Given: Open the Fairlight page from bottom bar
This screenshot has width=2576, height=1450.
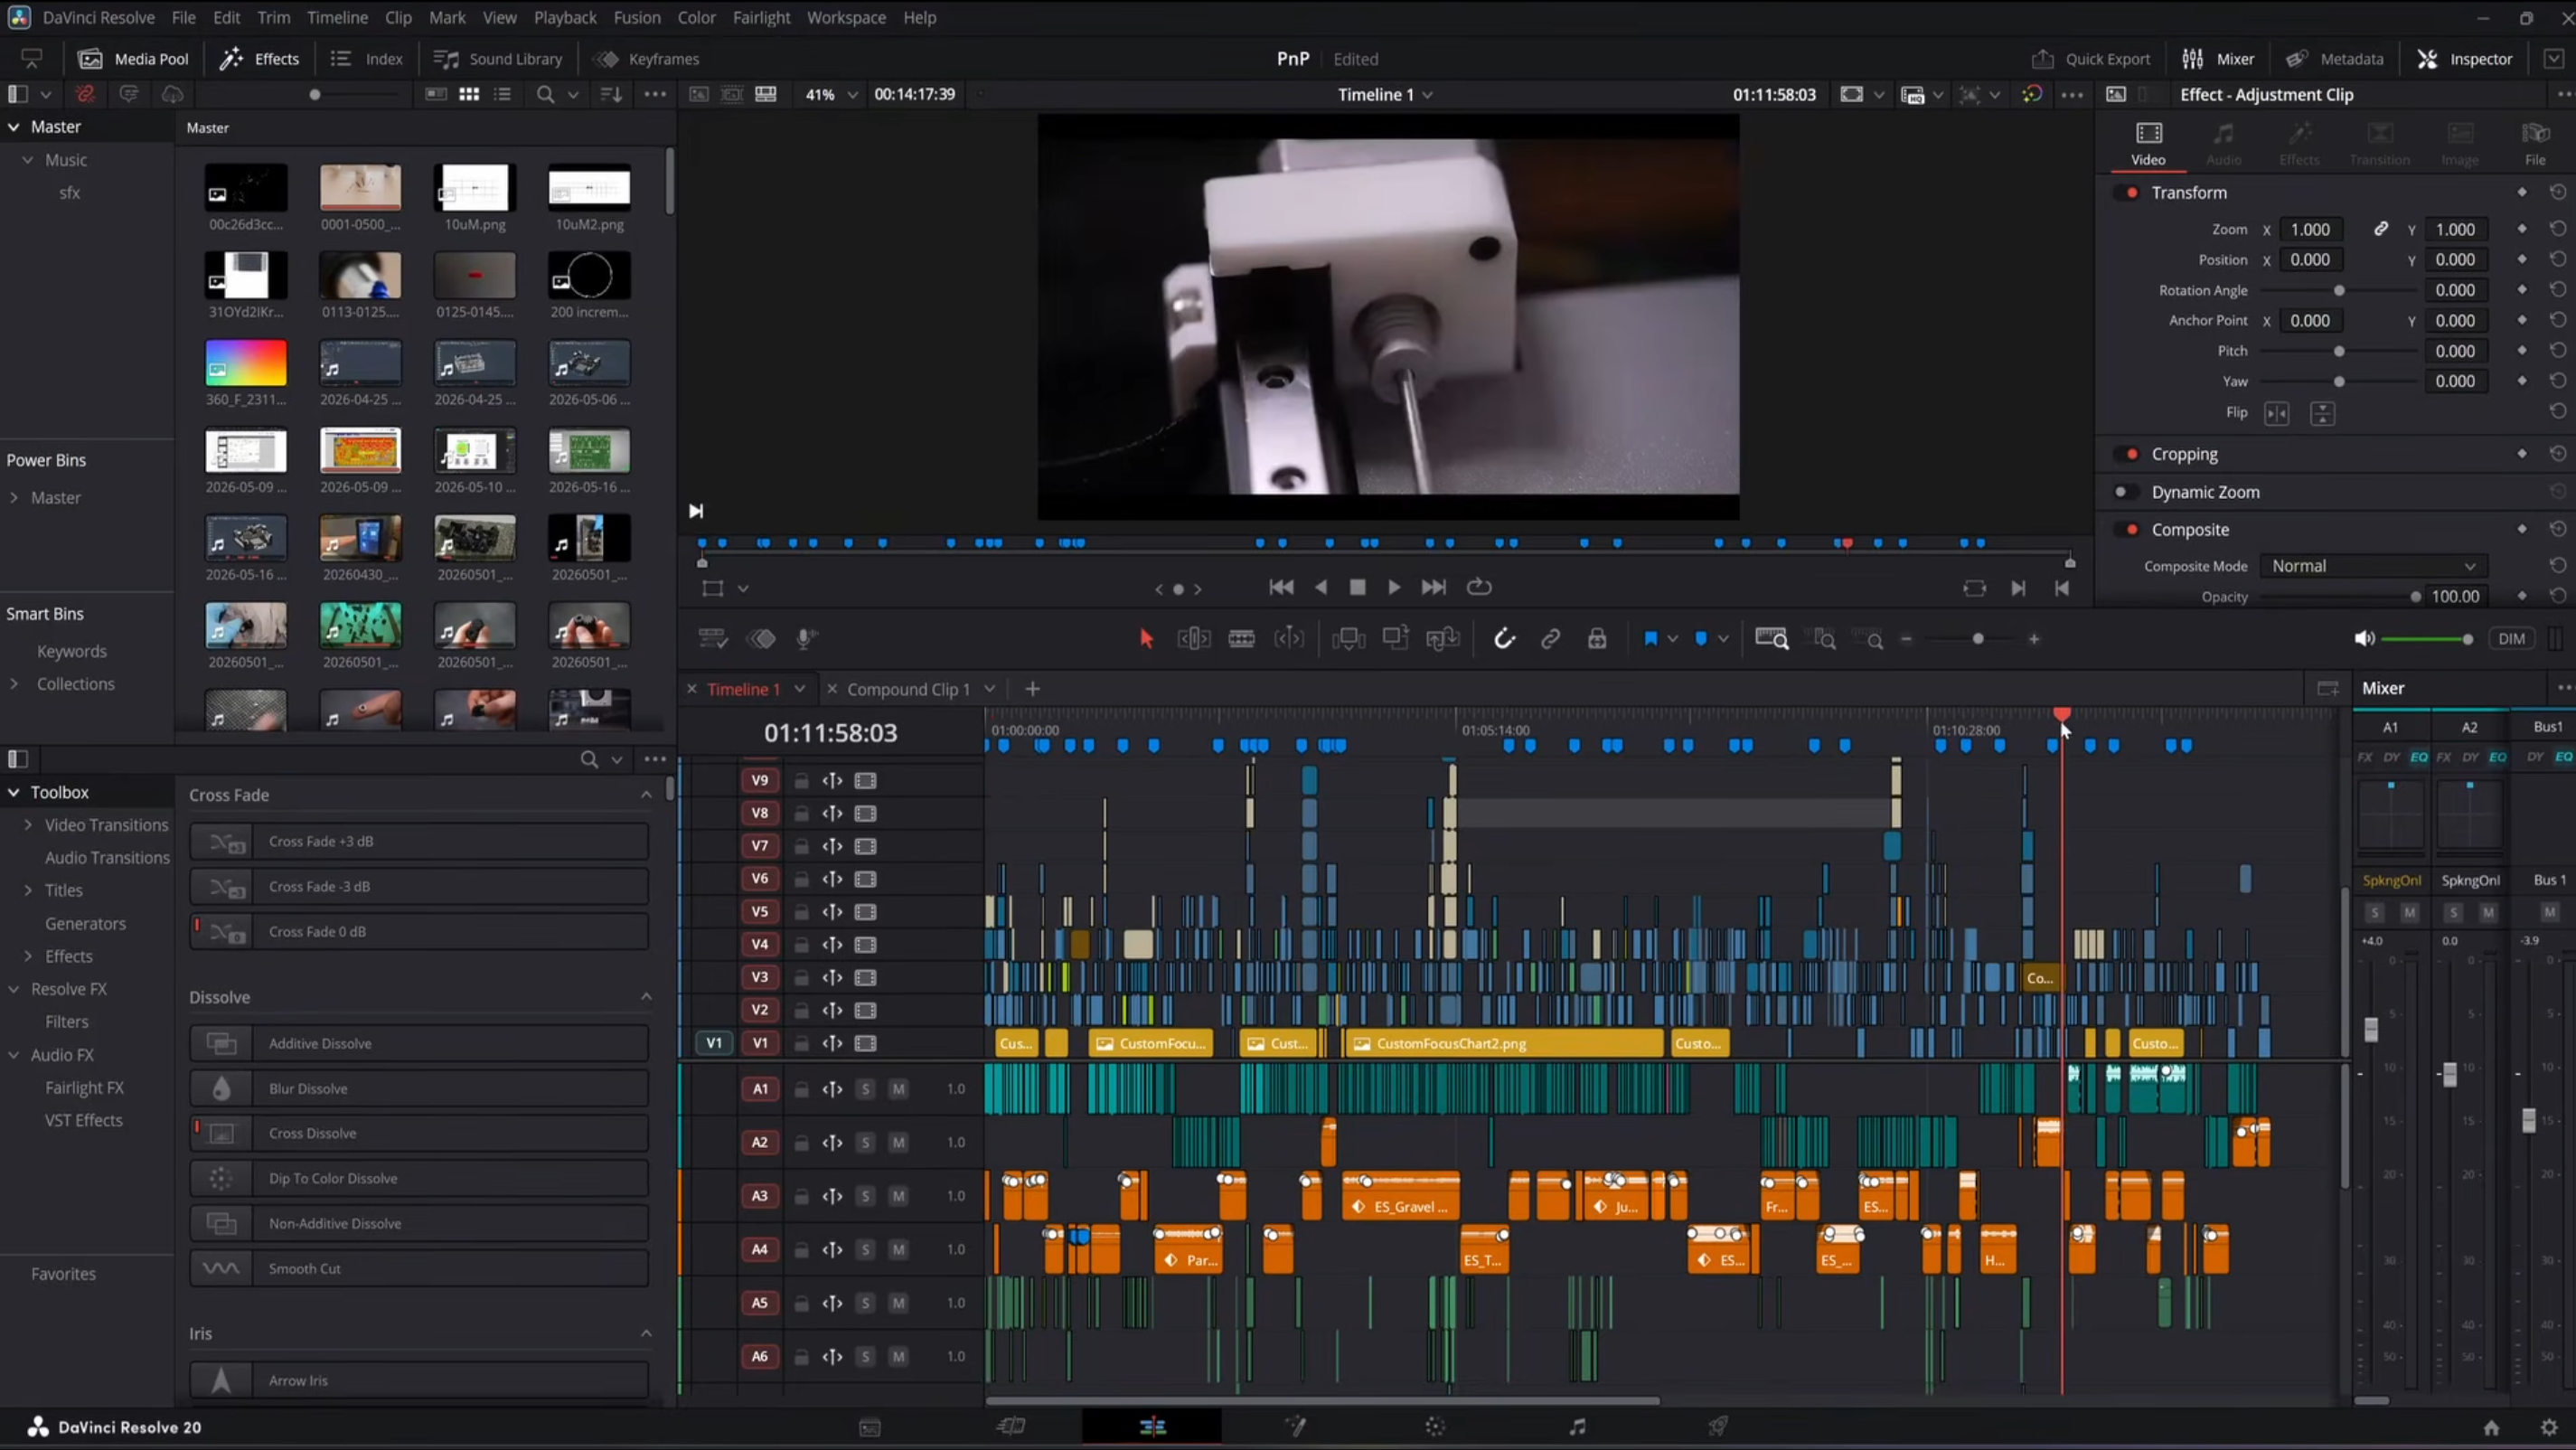Looking at the screenshot, I should click(x=1577, y=1427).
